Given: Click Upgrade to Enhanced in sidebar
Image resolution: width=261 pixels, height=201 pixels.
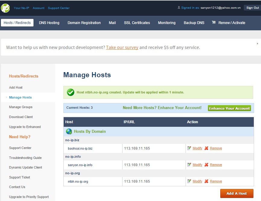Looking at the screenshot, I should (25, 127).
